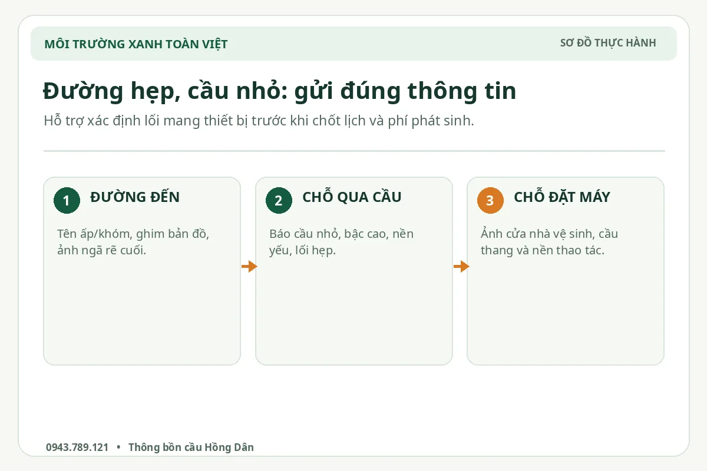707x471 pixels.
Task: Click the text "Ảnh cửa nhà vệ sinh"
Action: tap(536, 234)
